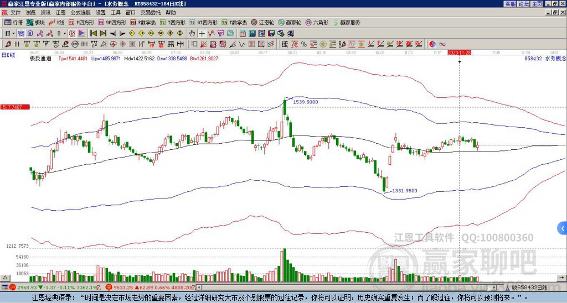Open the T四方形 tool
The width and height of the screenshot is (567, 303).
(173, 22)
